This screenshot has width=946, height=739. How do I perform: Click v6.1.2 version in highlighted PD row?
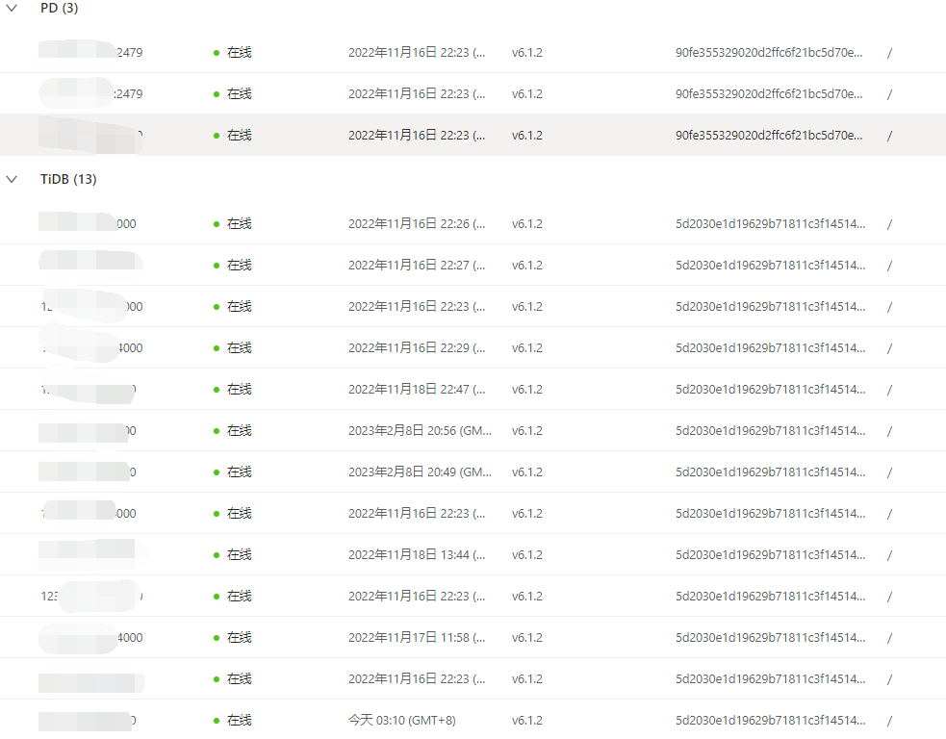click(x=527, y=135)
